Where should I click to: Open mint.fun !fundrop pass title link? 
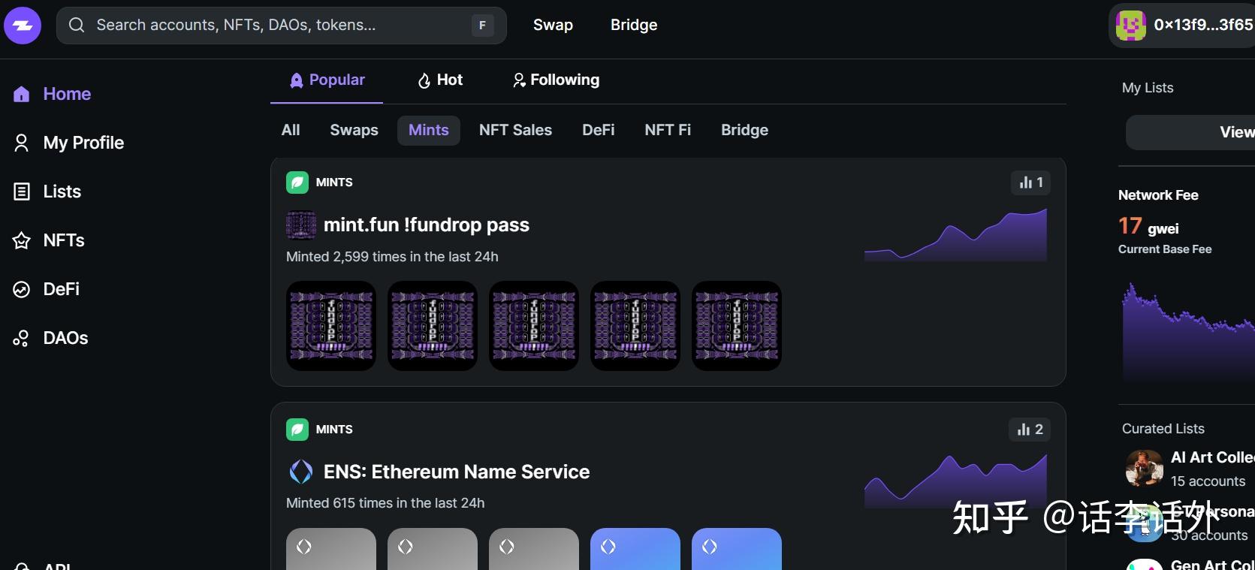tap(426, 225)
